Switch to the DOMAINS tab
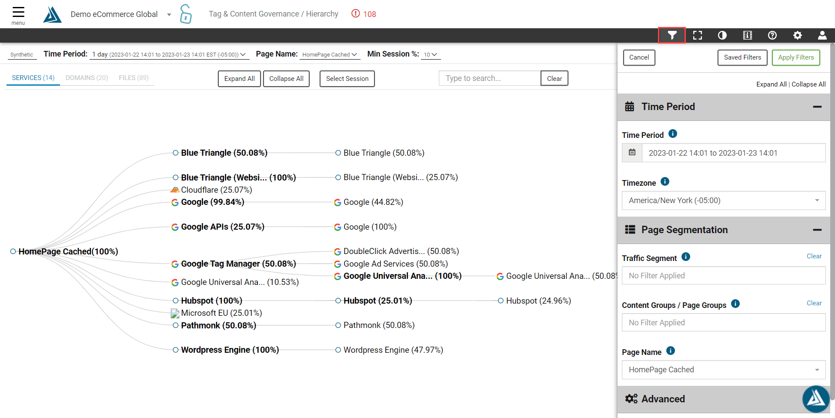835x418 pixels. [x=87, y=77]
